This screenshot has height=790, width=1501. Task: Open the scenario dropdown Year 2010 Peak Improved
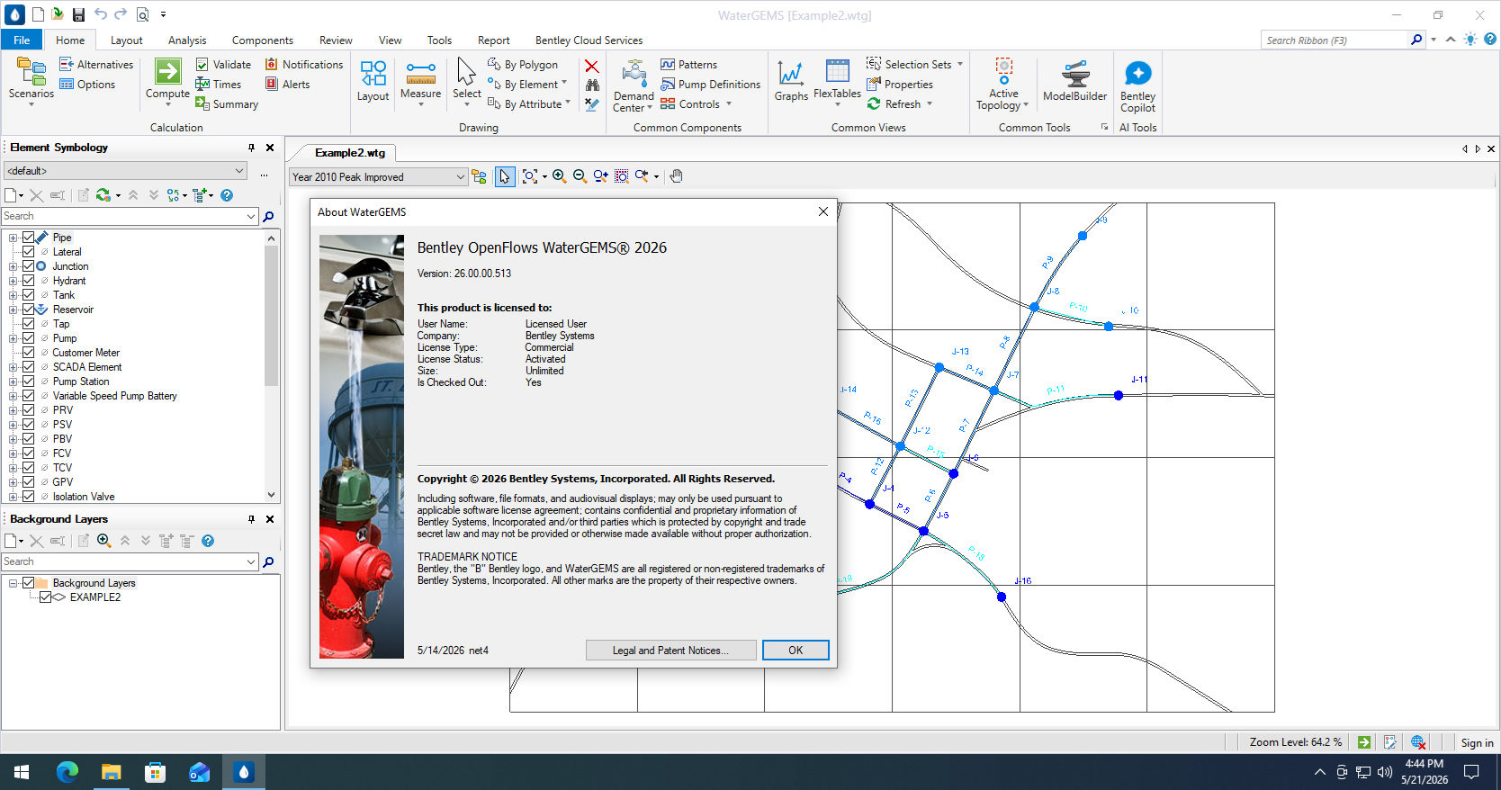[378, 177]
